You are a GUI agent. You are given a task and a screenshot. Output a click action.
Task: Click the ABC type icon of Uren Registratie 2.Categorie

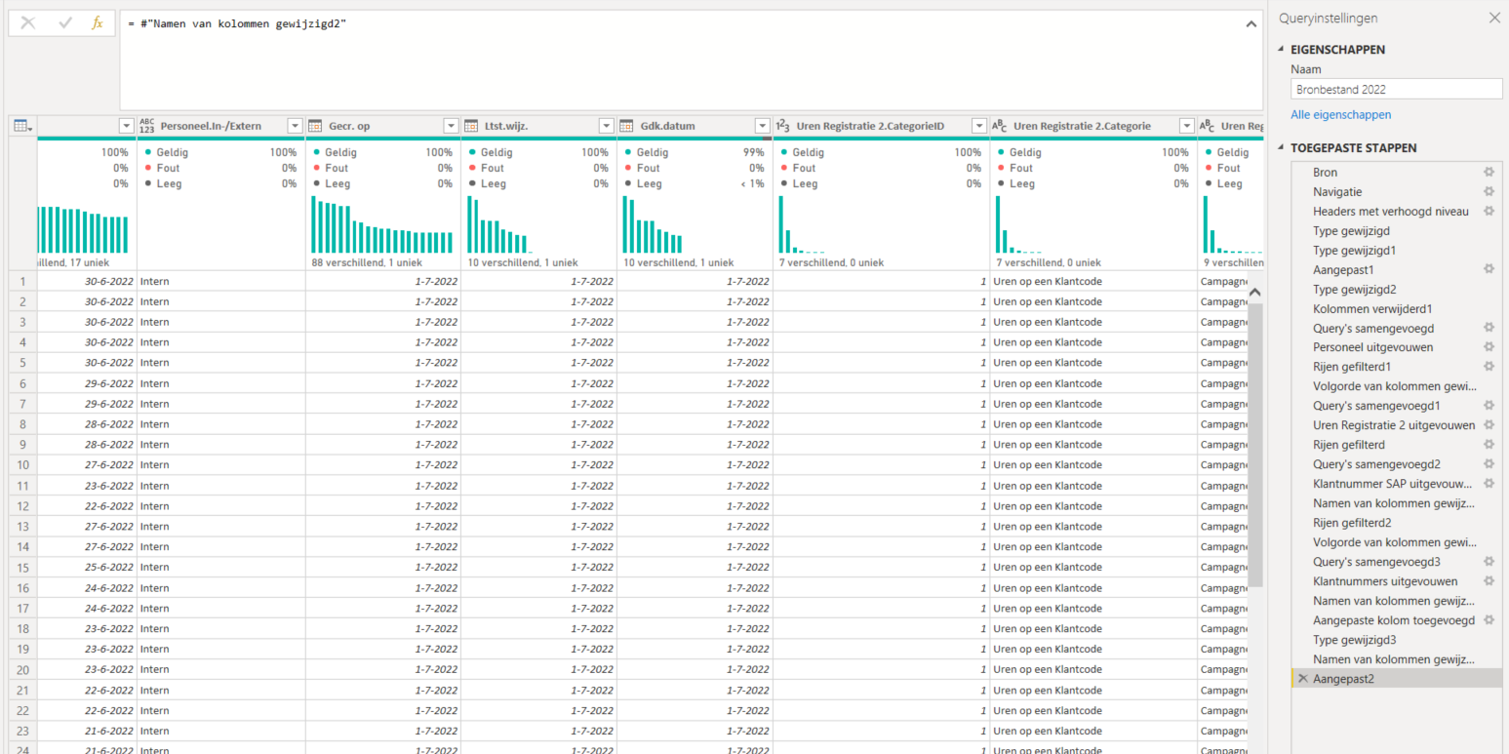point(1000,126)
